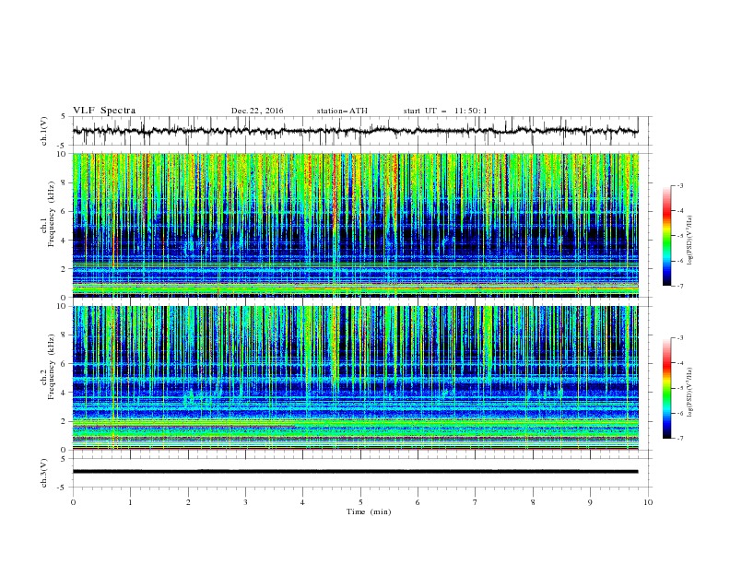Click the '-7' tick on ch.1 colorbar

[x=679, y=287]
